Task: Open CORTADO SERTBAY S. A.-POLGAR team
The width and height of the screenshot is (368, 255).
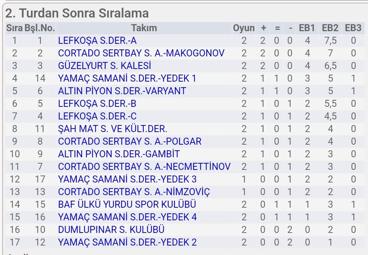Action: coord(130,142)
